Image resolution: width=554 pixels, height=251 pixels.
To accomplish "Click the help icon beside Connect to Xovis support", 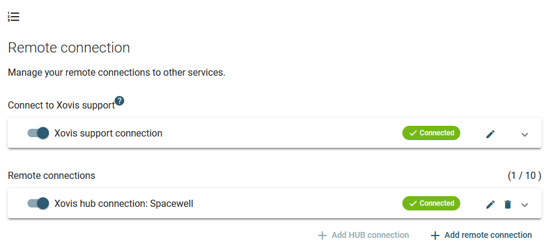I will 119,101.
